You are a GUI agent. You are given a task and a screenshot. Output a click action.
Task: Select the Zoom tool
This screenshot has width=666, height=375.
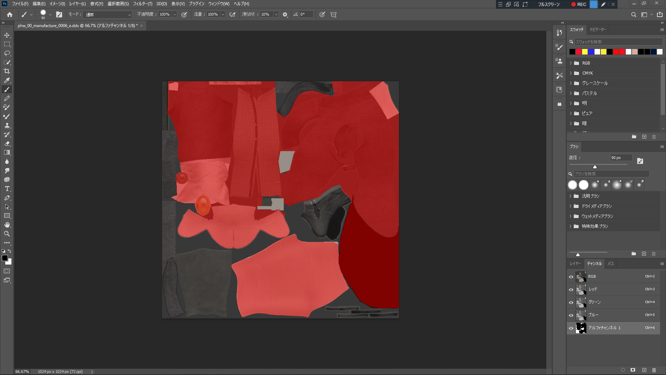coord(7,234)
